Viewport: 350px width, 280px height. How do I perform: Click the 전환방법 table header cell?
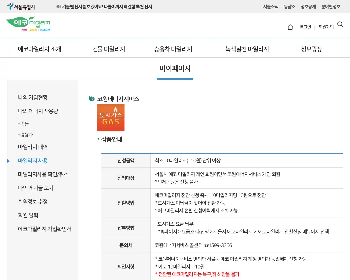(x=126, y=203)
